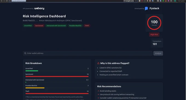Click 'Listed in OFAC-sanctions list' text
The height and width of the screenshot is (100, 186).
(x=111, y=68)
